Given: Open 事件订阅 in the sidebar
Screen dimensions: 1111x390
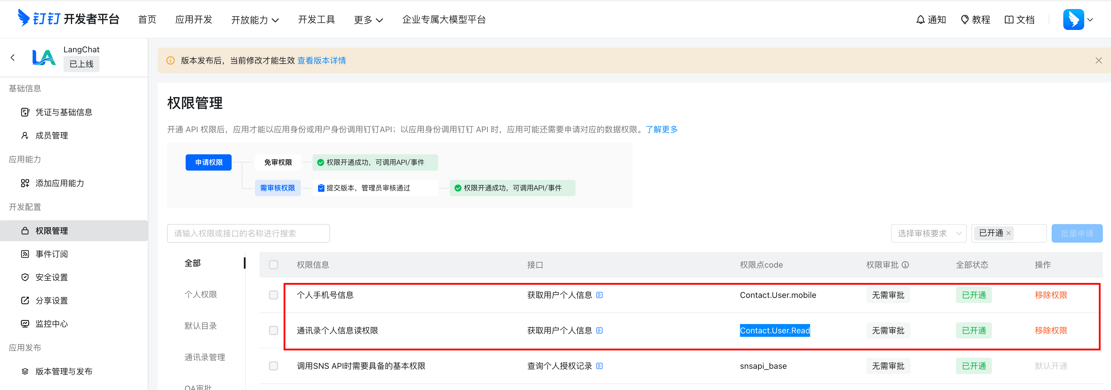Looking at the screenshot, I should pos(51,254).
